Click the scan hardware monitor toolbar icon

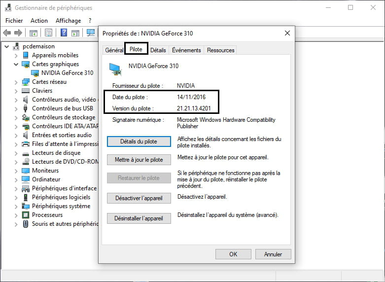(91, 33)
